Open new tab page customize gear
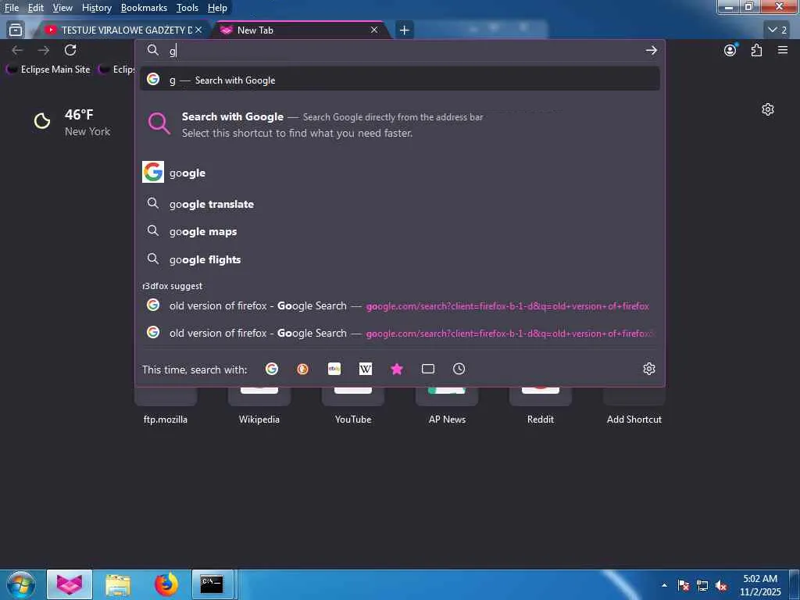Viewport: 800px width, 600px height. click(768, 109)
